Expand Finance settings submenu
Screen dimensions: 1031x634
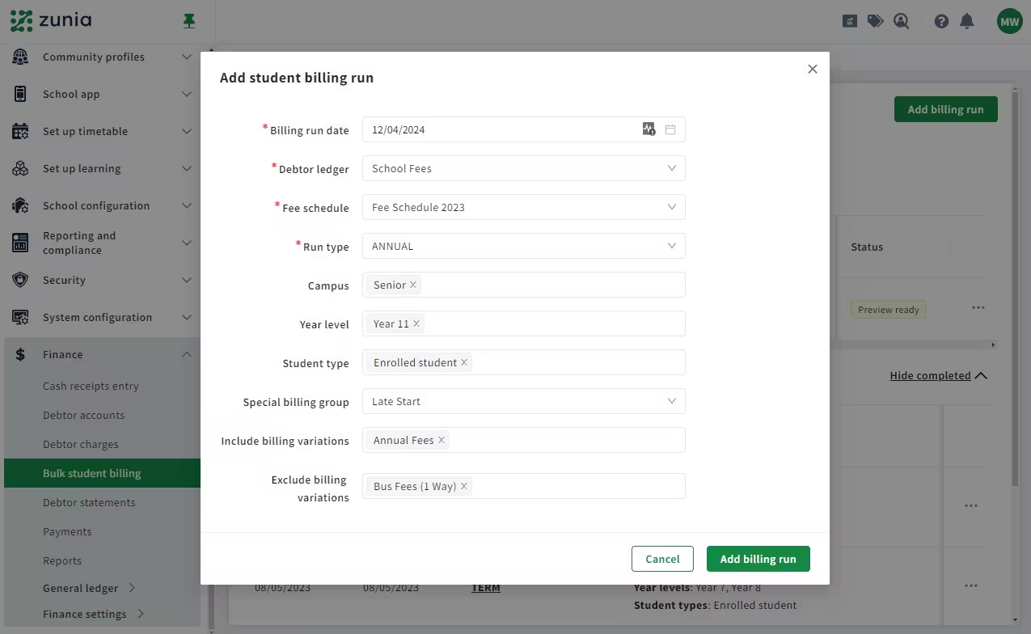pos(141,614)
